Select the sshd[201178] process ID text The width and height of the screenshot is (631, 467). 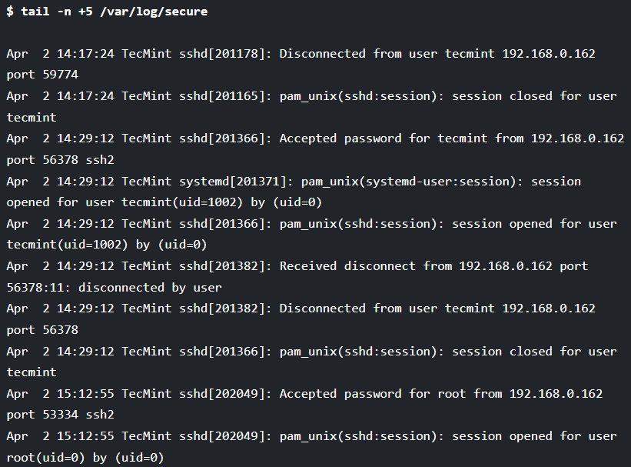(222, 54)
